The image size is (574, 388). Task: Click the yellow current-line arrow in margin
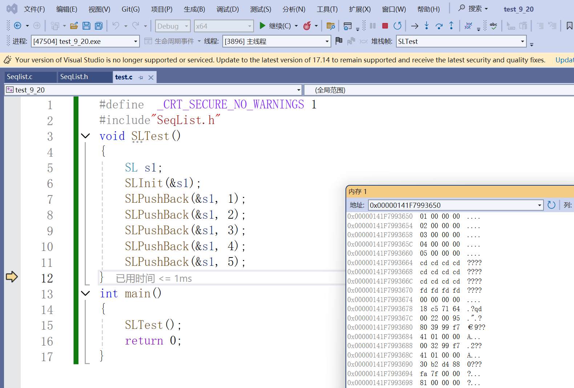coord(12,277)
